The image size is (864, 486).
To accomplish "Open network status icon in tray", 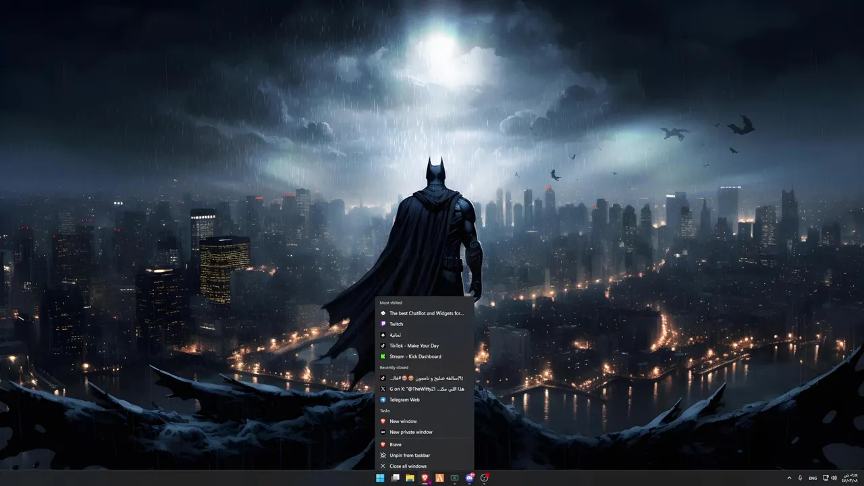I will (x=826, y=478).
